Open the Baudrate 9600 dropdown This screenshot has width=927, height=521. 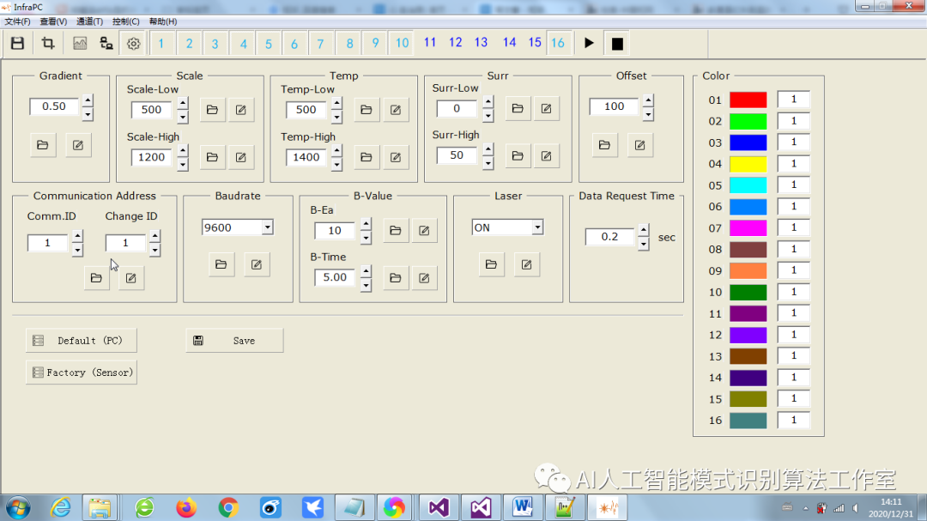pyautogui.click(x=267, y=227)
